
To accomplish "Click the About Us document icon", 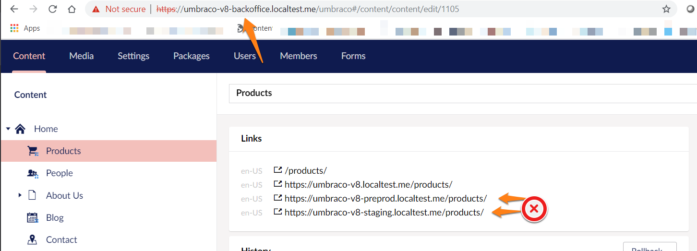I will (33, 195).
